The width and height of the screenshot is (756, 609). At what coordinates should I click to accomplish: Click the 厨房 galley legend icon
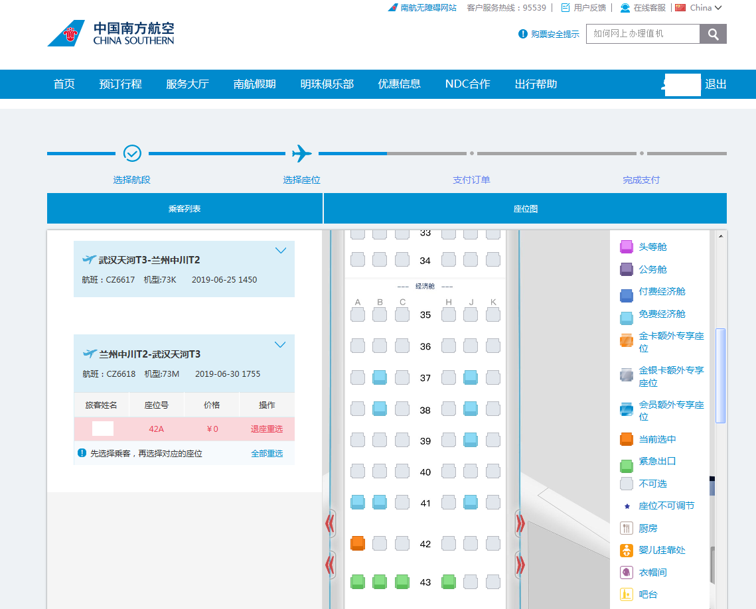point(625,527)
